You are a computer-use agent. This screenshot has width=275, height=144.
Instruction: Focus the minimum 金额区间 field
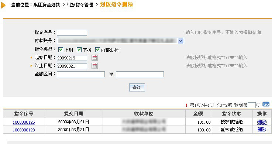tap(81, 74)
